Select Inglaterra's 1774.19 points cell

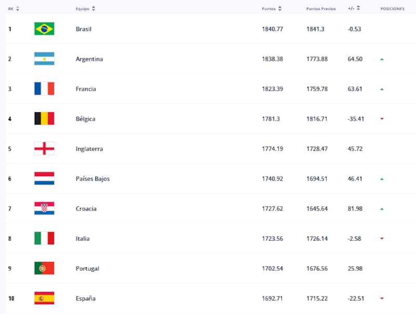coord(272,149)
